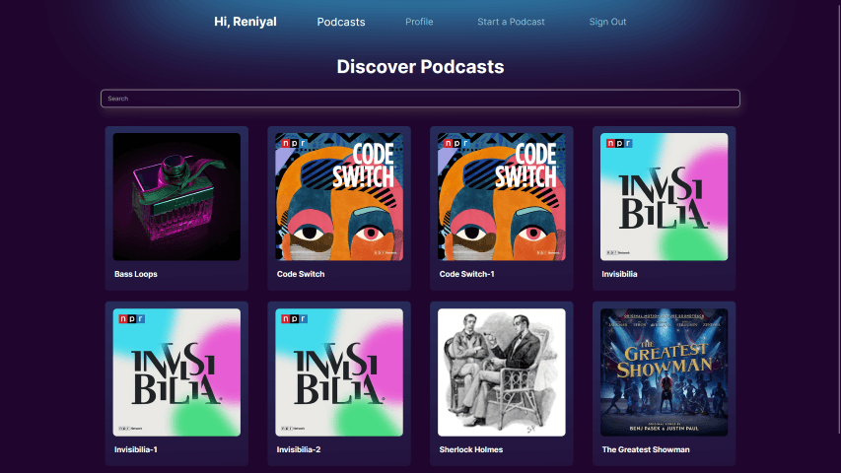
Task: Select the Sherlock Holmes title label
Action: click(471, 449)
